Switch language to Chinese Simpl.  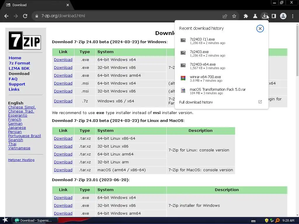click(x=22, y=107)
